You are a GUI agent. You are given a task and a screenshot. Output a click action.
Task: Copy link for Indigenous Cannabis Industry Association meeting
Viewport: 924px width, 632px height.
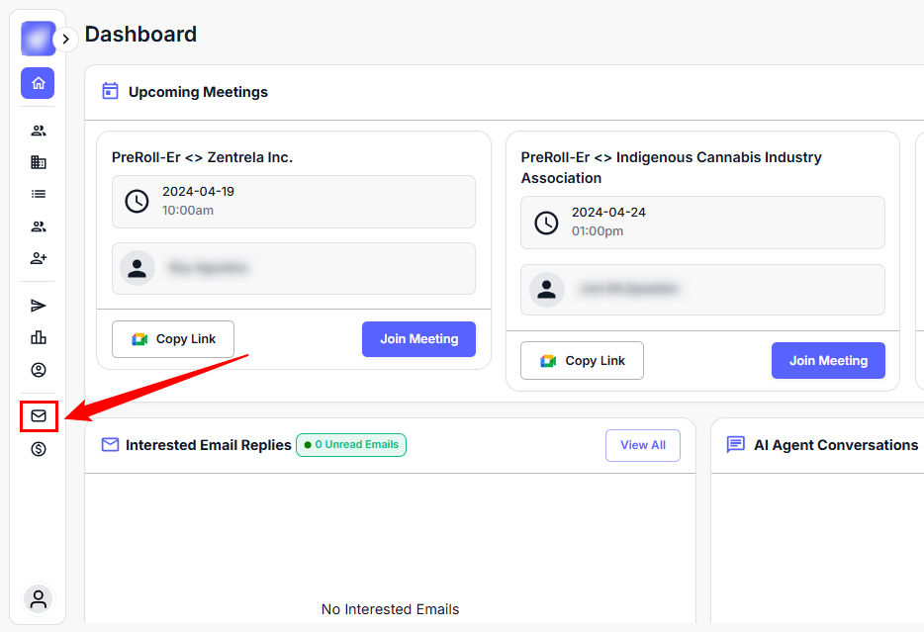(582, 361)
